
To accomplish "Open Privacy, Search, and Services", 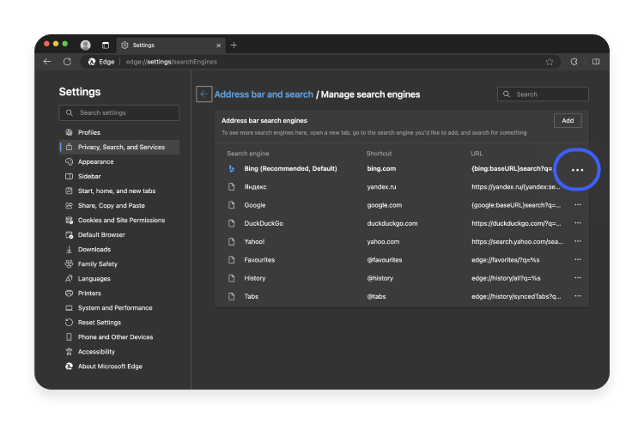I will click(119, 147).
